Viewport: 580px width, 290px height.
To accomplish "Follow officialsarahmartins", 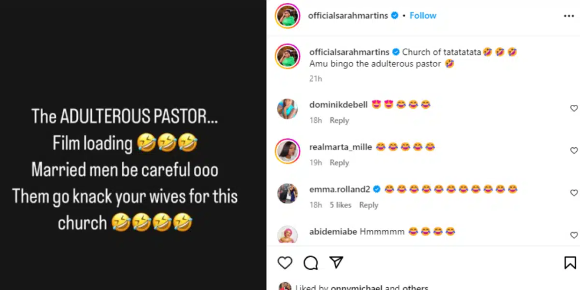I will point(423,16).
